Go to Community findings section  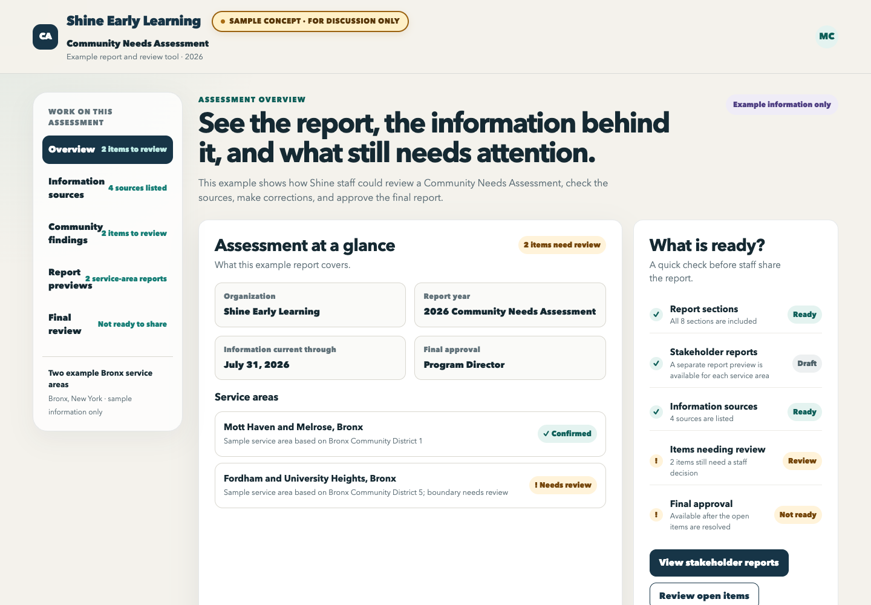[x=108, y=234]
